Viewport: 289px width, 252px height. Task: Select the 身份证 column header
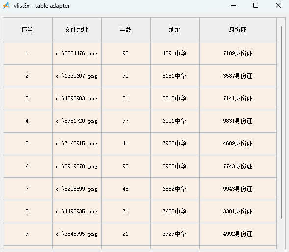pyautogui.click(x=238, y=29)
